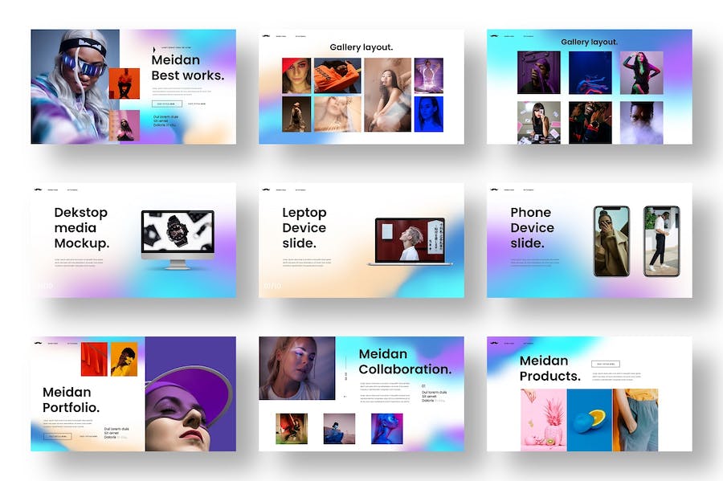
Task: Click the left phone mockup on Phone slide
Action: tap(611, 241)
